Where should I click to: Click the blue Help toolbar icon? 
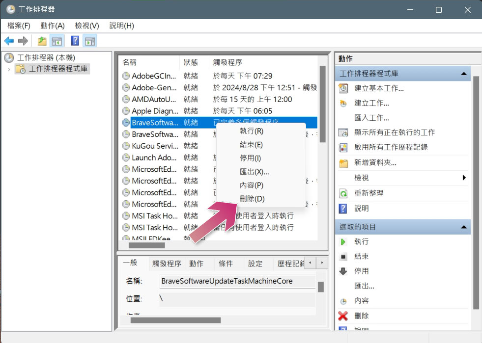tap(75, 41)
